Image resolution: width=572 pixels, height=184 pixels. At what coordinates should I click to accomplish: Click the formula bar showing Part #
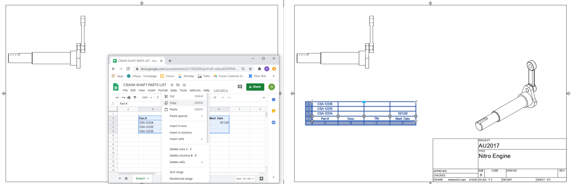(193, 104)
